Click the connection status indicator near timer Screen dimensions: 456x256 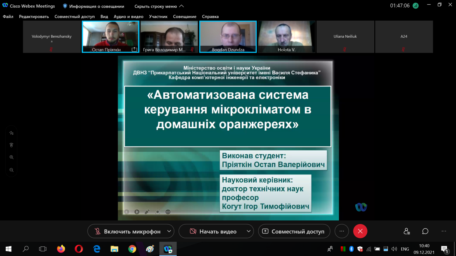click(x=416, y=6)
